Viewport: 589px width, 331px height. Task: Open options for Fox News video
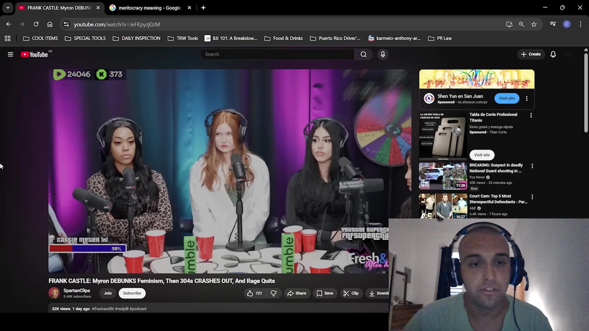[x=532, y=166]
